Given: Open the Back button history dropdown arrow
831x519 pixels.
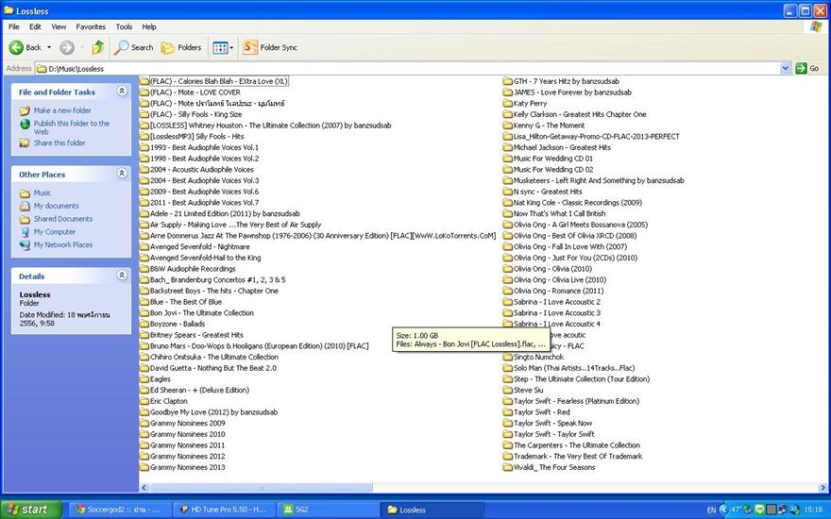Looking at the screenshot, I should point(49,48).
